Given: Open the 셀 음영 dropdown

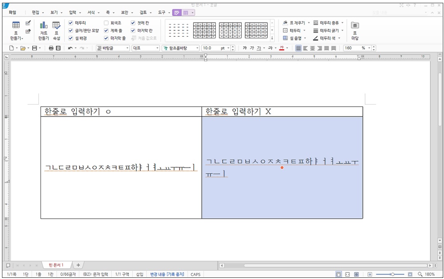Looking at the screenshot, I should (x=305, y=38).
